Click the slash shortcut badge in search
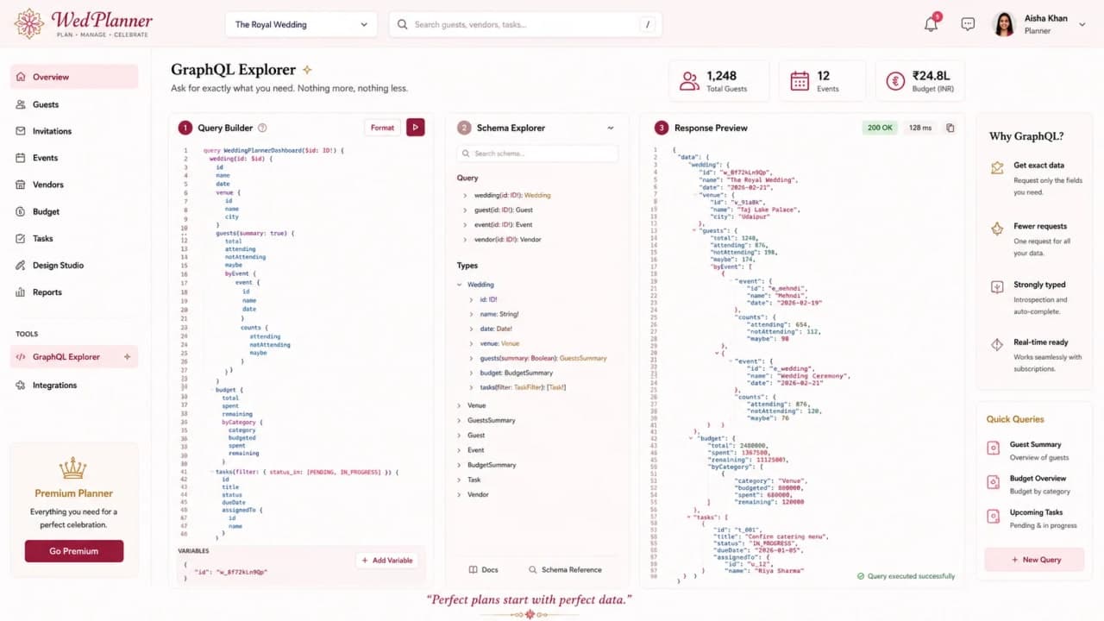This screenshot has width=1104, height=621. pos(648,24)
